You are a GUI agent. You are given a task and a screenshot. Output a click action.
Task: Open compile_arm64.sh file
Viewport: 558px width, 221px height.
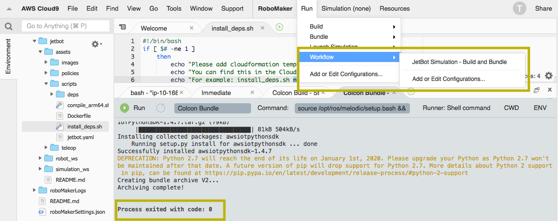click(x=87, y=105)
